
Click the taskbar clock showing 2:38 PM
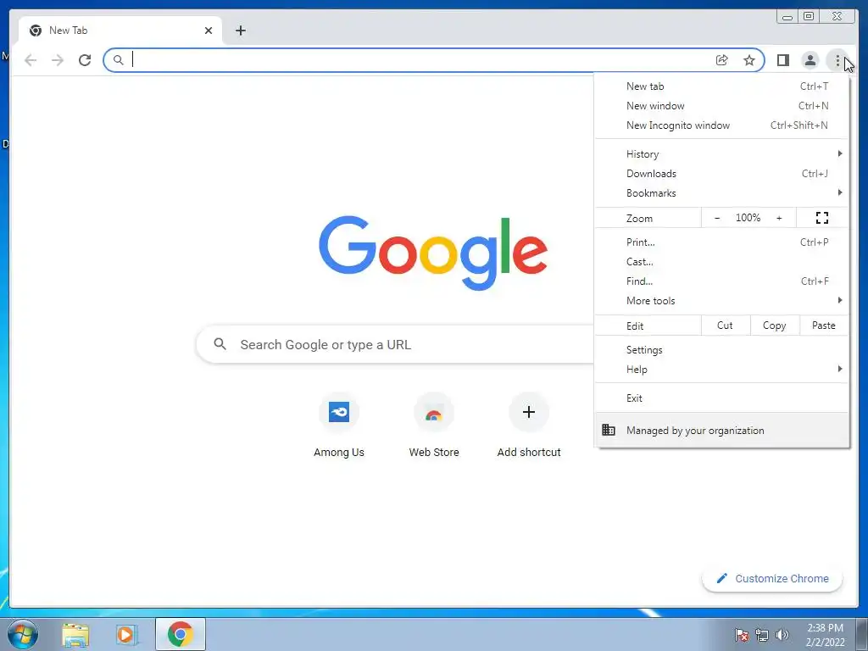click(x=826, y=635)
